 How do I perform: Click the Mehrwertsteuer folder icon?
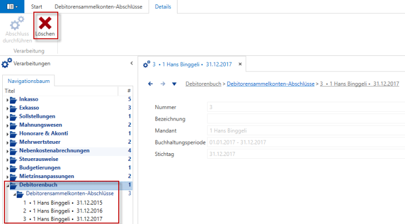13,143
